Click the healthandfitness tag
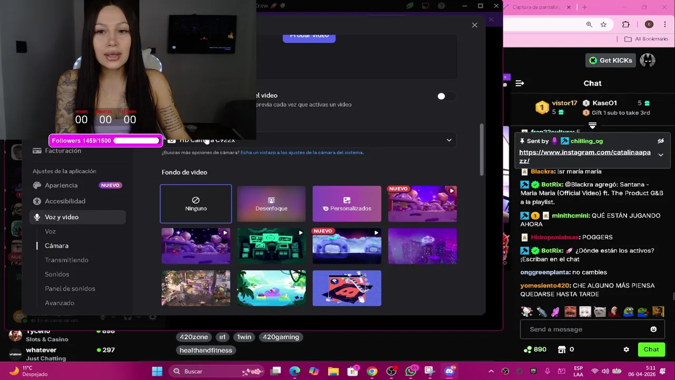Image resolution: width=675 pixels, height=380 pixels. pyautogui.click(x=206, y=350)
